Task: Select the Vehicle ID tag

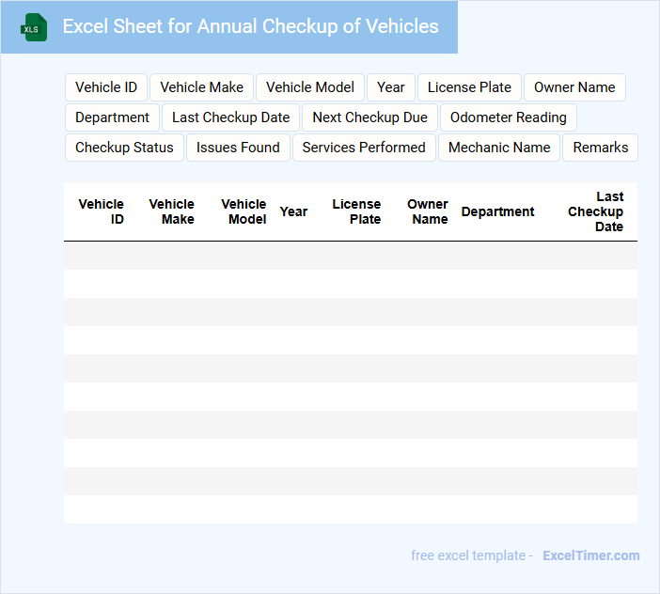Action: 106,87
